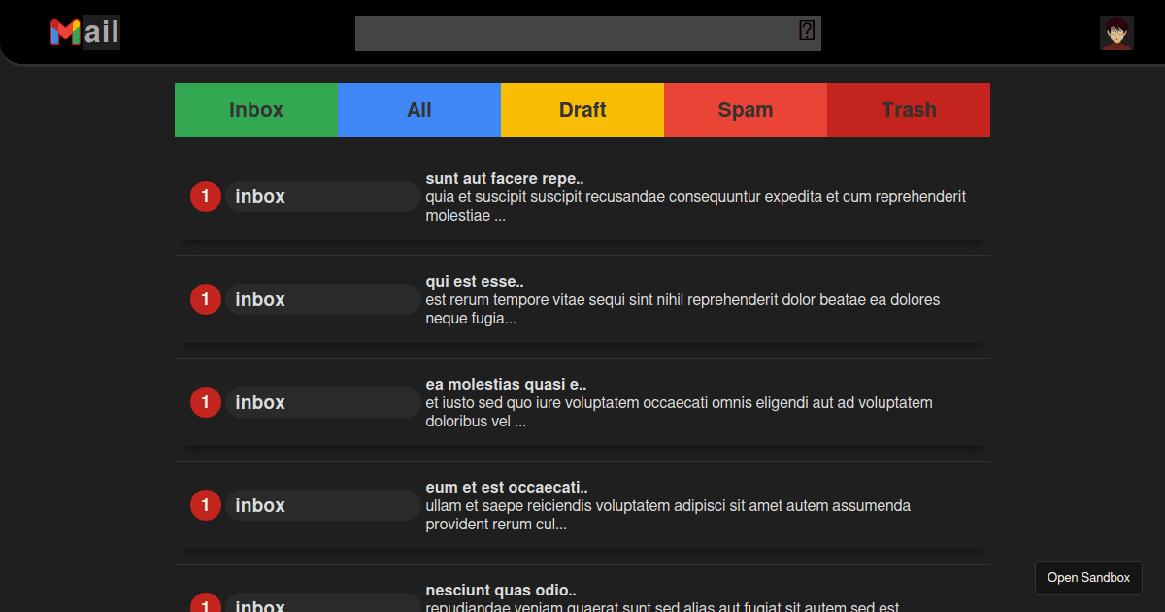Image resolution: width=1165 pixels, height=612 pixels.
Task: Click the unread badge on 'qui est esse..'
Action: point(206,299)
